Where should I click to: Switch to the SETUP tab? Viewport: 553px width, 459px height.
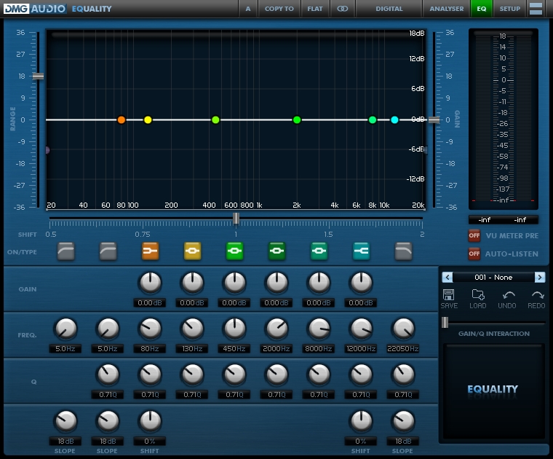coord(509,9)
